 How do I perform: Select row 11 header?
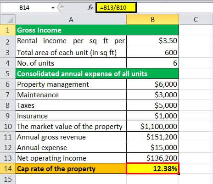pos(8,137)
